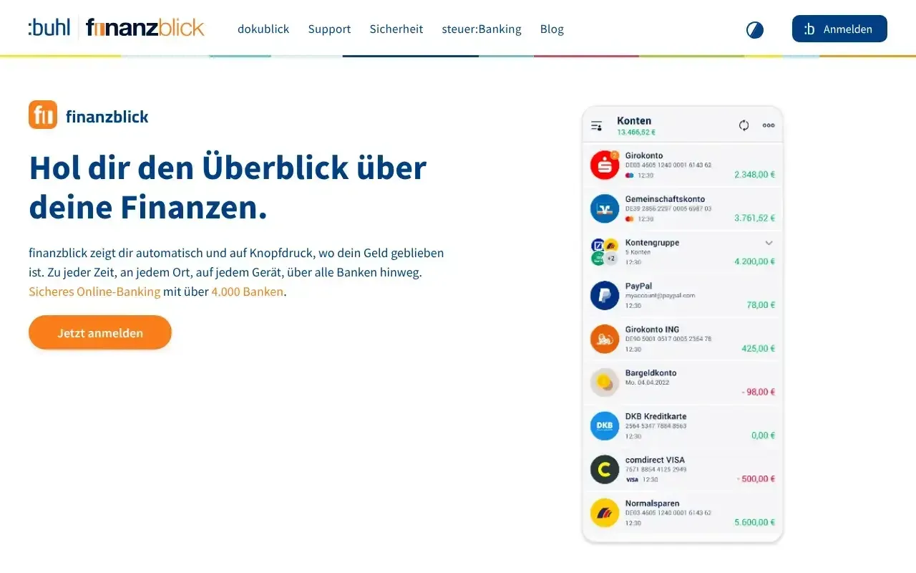Screen dimensions: 916x573
Task: Expand the Kontengruppe account group
Action: 769,243
